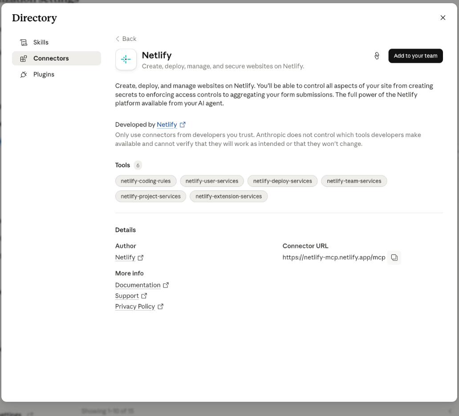459x416 pixels.
Task: Go Back to the connectors list
Action: 126,39
